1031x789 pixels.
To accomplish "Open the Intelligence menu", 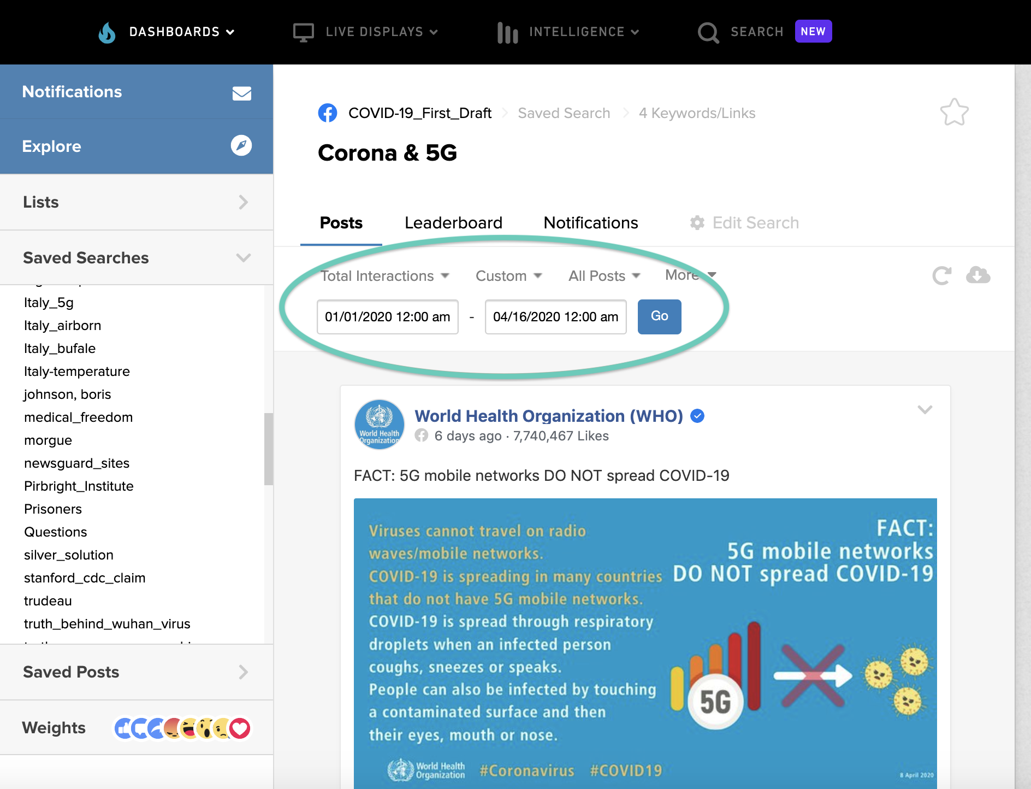I will (x=583, y=32).
